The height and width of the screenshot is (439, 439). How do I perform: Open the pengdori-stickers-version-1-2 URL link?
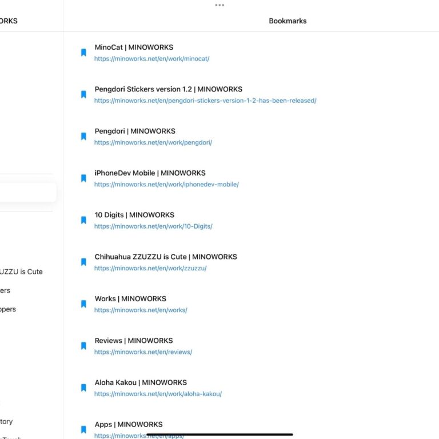click(205, 101)
